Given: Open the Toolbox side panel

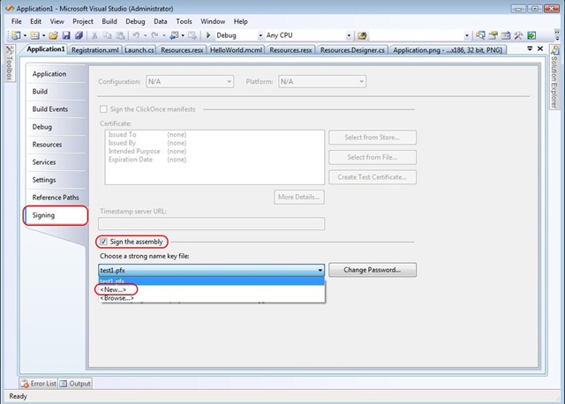Looking at the screenshot, I should 10,63.
